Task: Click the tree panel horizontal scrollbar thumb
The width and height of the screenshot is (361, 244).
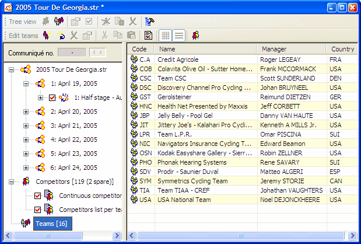Action: pos(48,235)
